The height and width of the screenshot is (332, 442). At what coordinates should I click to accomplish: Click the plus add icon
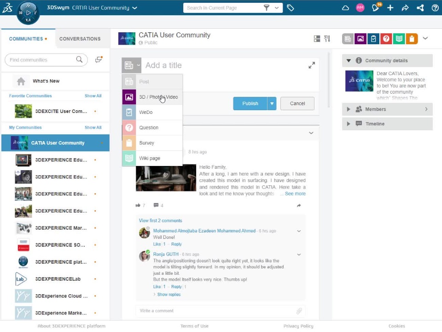390,8
